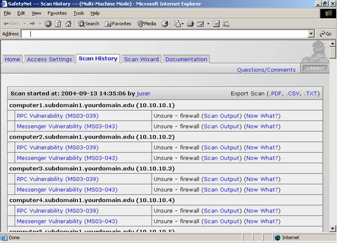Open the Search pane
337x243 pixels.
click(x=89, y=24)
